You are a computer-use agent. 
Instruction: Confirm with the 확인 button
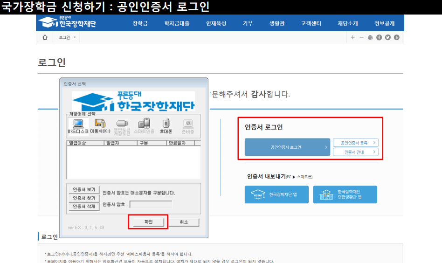click(x=148, y=222)
